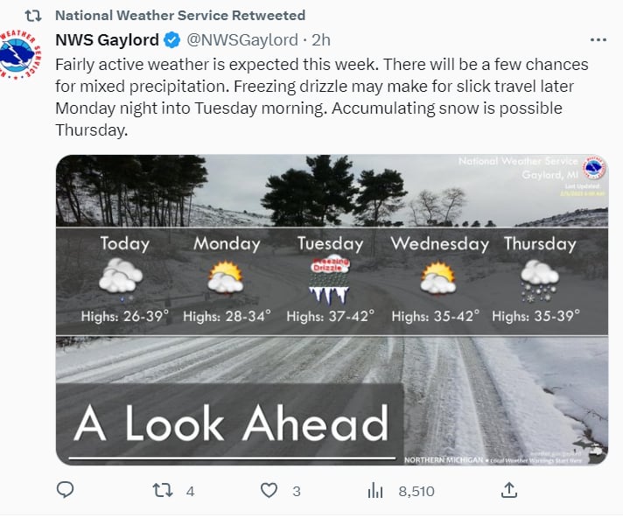Image resolution: width=623 pixels, height=518 pixels.
Task: Open the forecast image in full view
Action: coord(332,310)
